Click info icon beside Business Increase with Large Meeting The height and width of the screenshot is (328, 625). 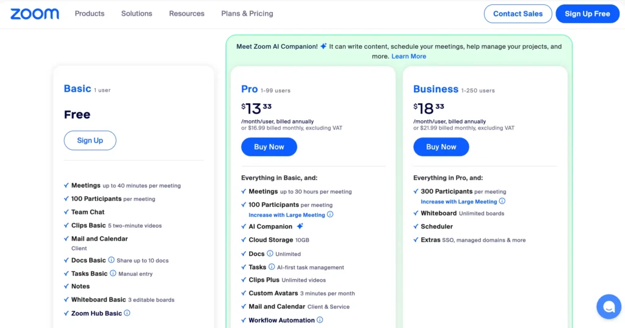[x=502, y=201]
